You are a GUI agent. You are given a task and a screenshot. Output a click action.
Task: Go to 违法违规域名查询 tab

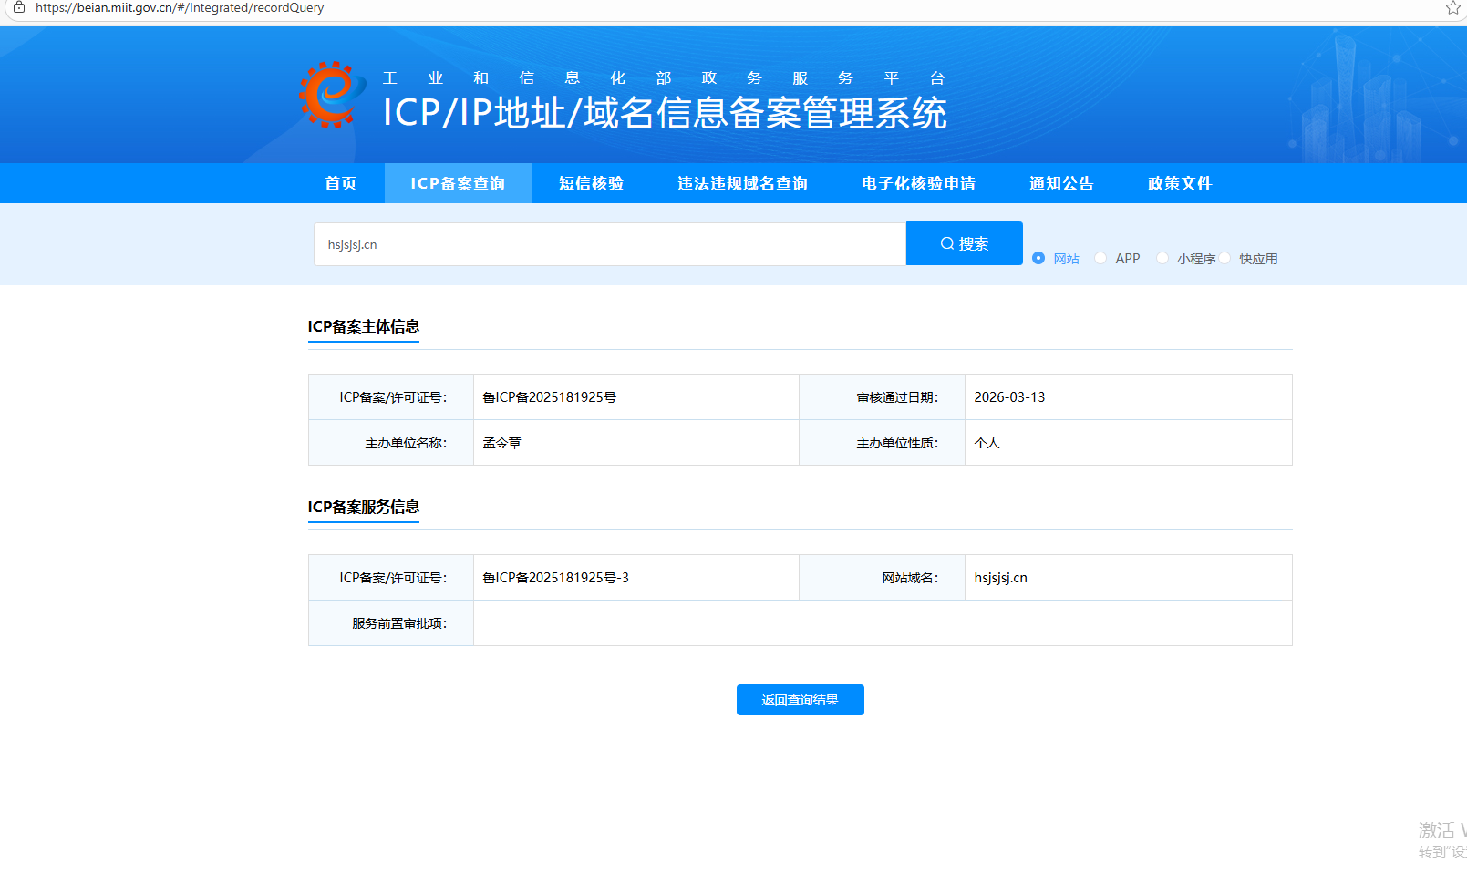pyautogui.click(x=742, y=183)
